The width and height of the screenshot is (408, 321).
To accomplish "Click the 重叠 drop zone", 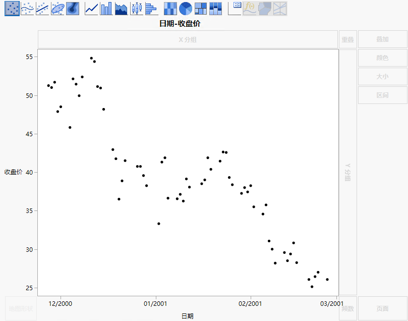I will pos(347,39).
